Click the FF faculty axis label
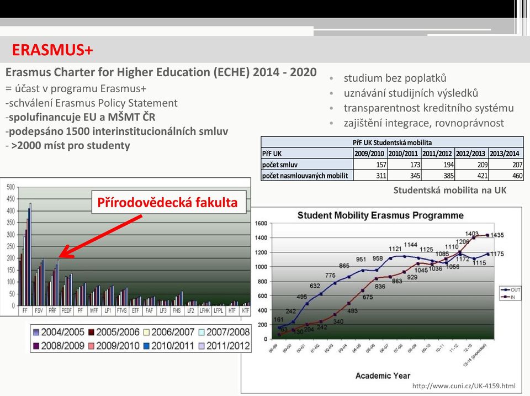 click(25, 310)
